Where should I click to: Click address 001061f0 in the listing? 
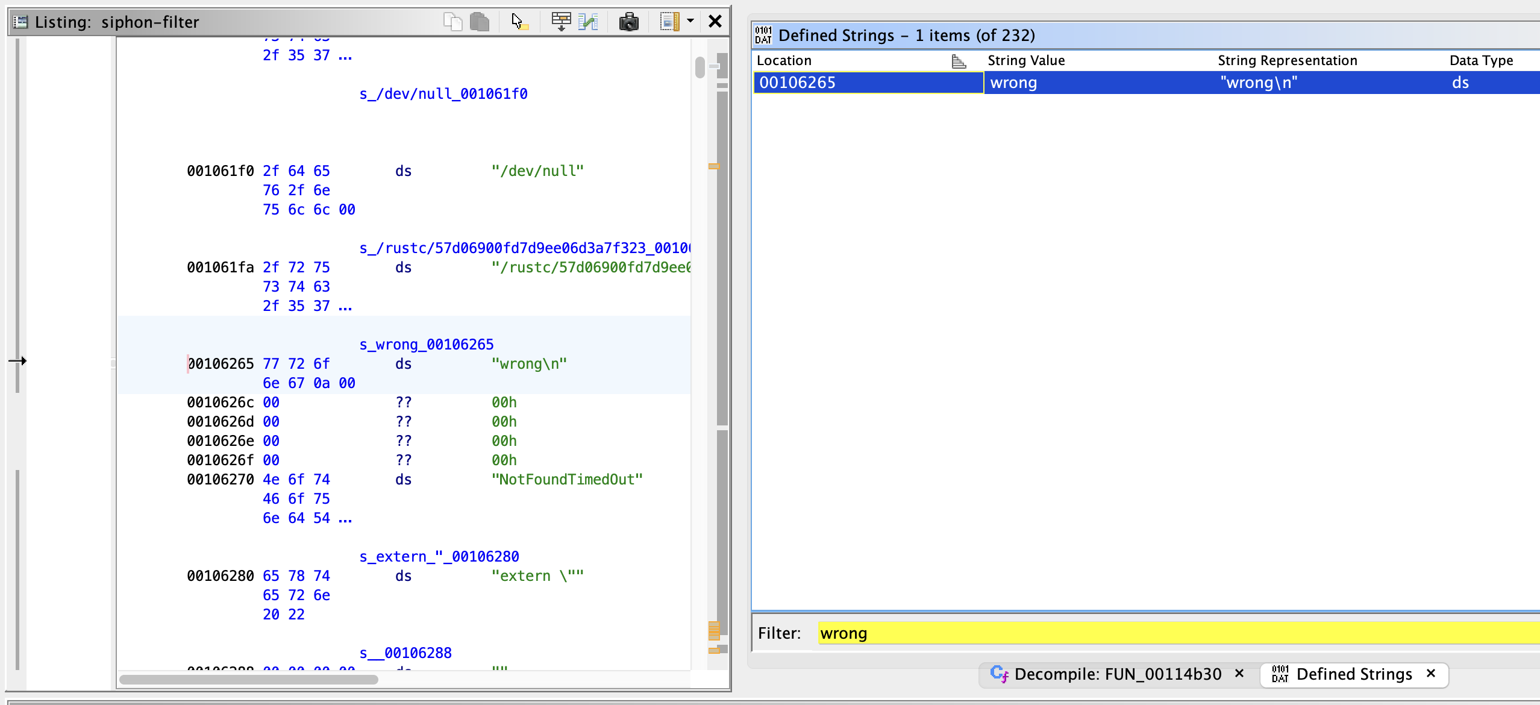tap(221, 171)
